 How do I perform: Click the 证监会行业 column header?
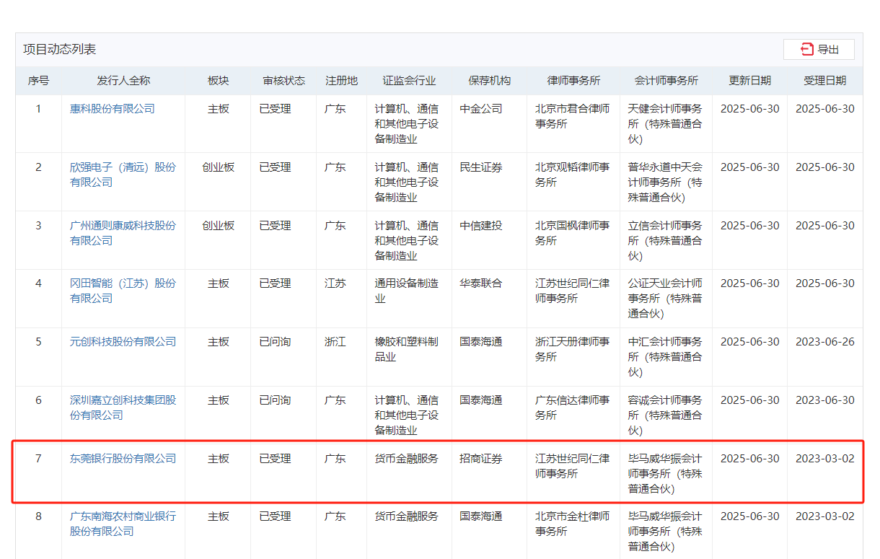pyautogui.click(x=409, y=81)
